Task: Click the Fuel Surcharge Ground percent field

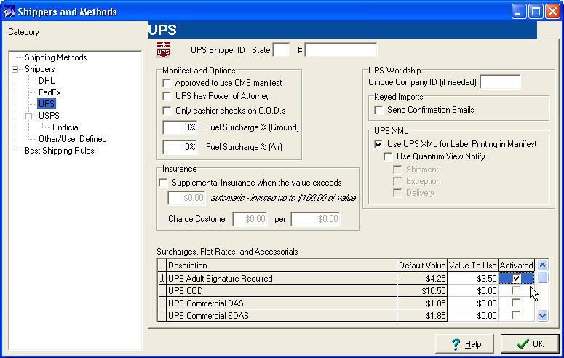Action: click(x=180, y=127)
